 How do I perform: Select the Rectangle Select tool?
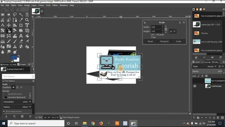2,14
